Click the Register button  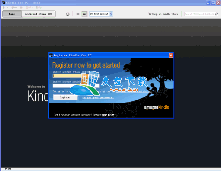[x=65, y=97]
